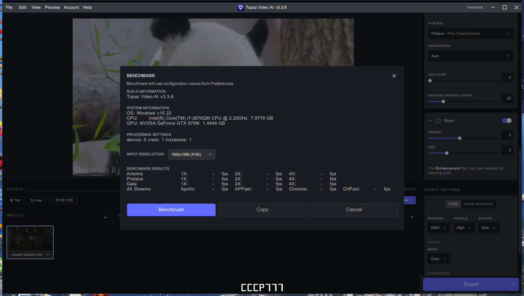Viewport: 524px width, 296px height.
Task: Open the Parameters Auto dropdown
Action: (470, 56)
